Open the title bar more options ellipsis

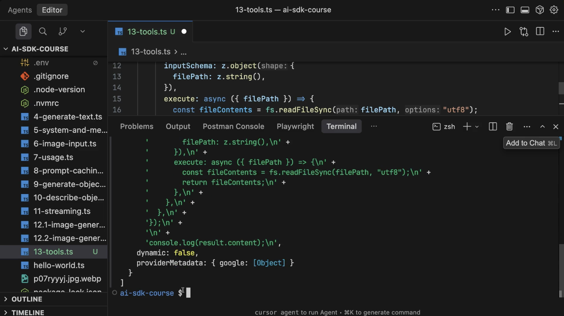[495, 10]
